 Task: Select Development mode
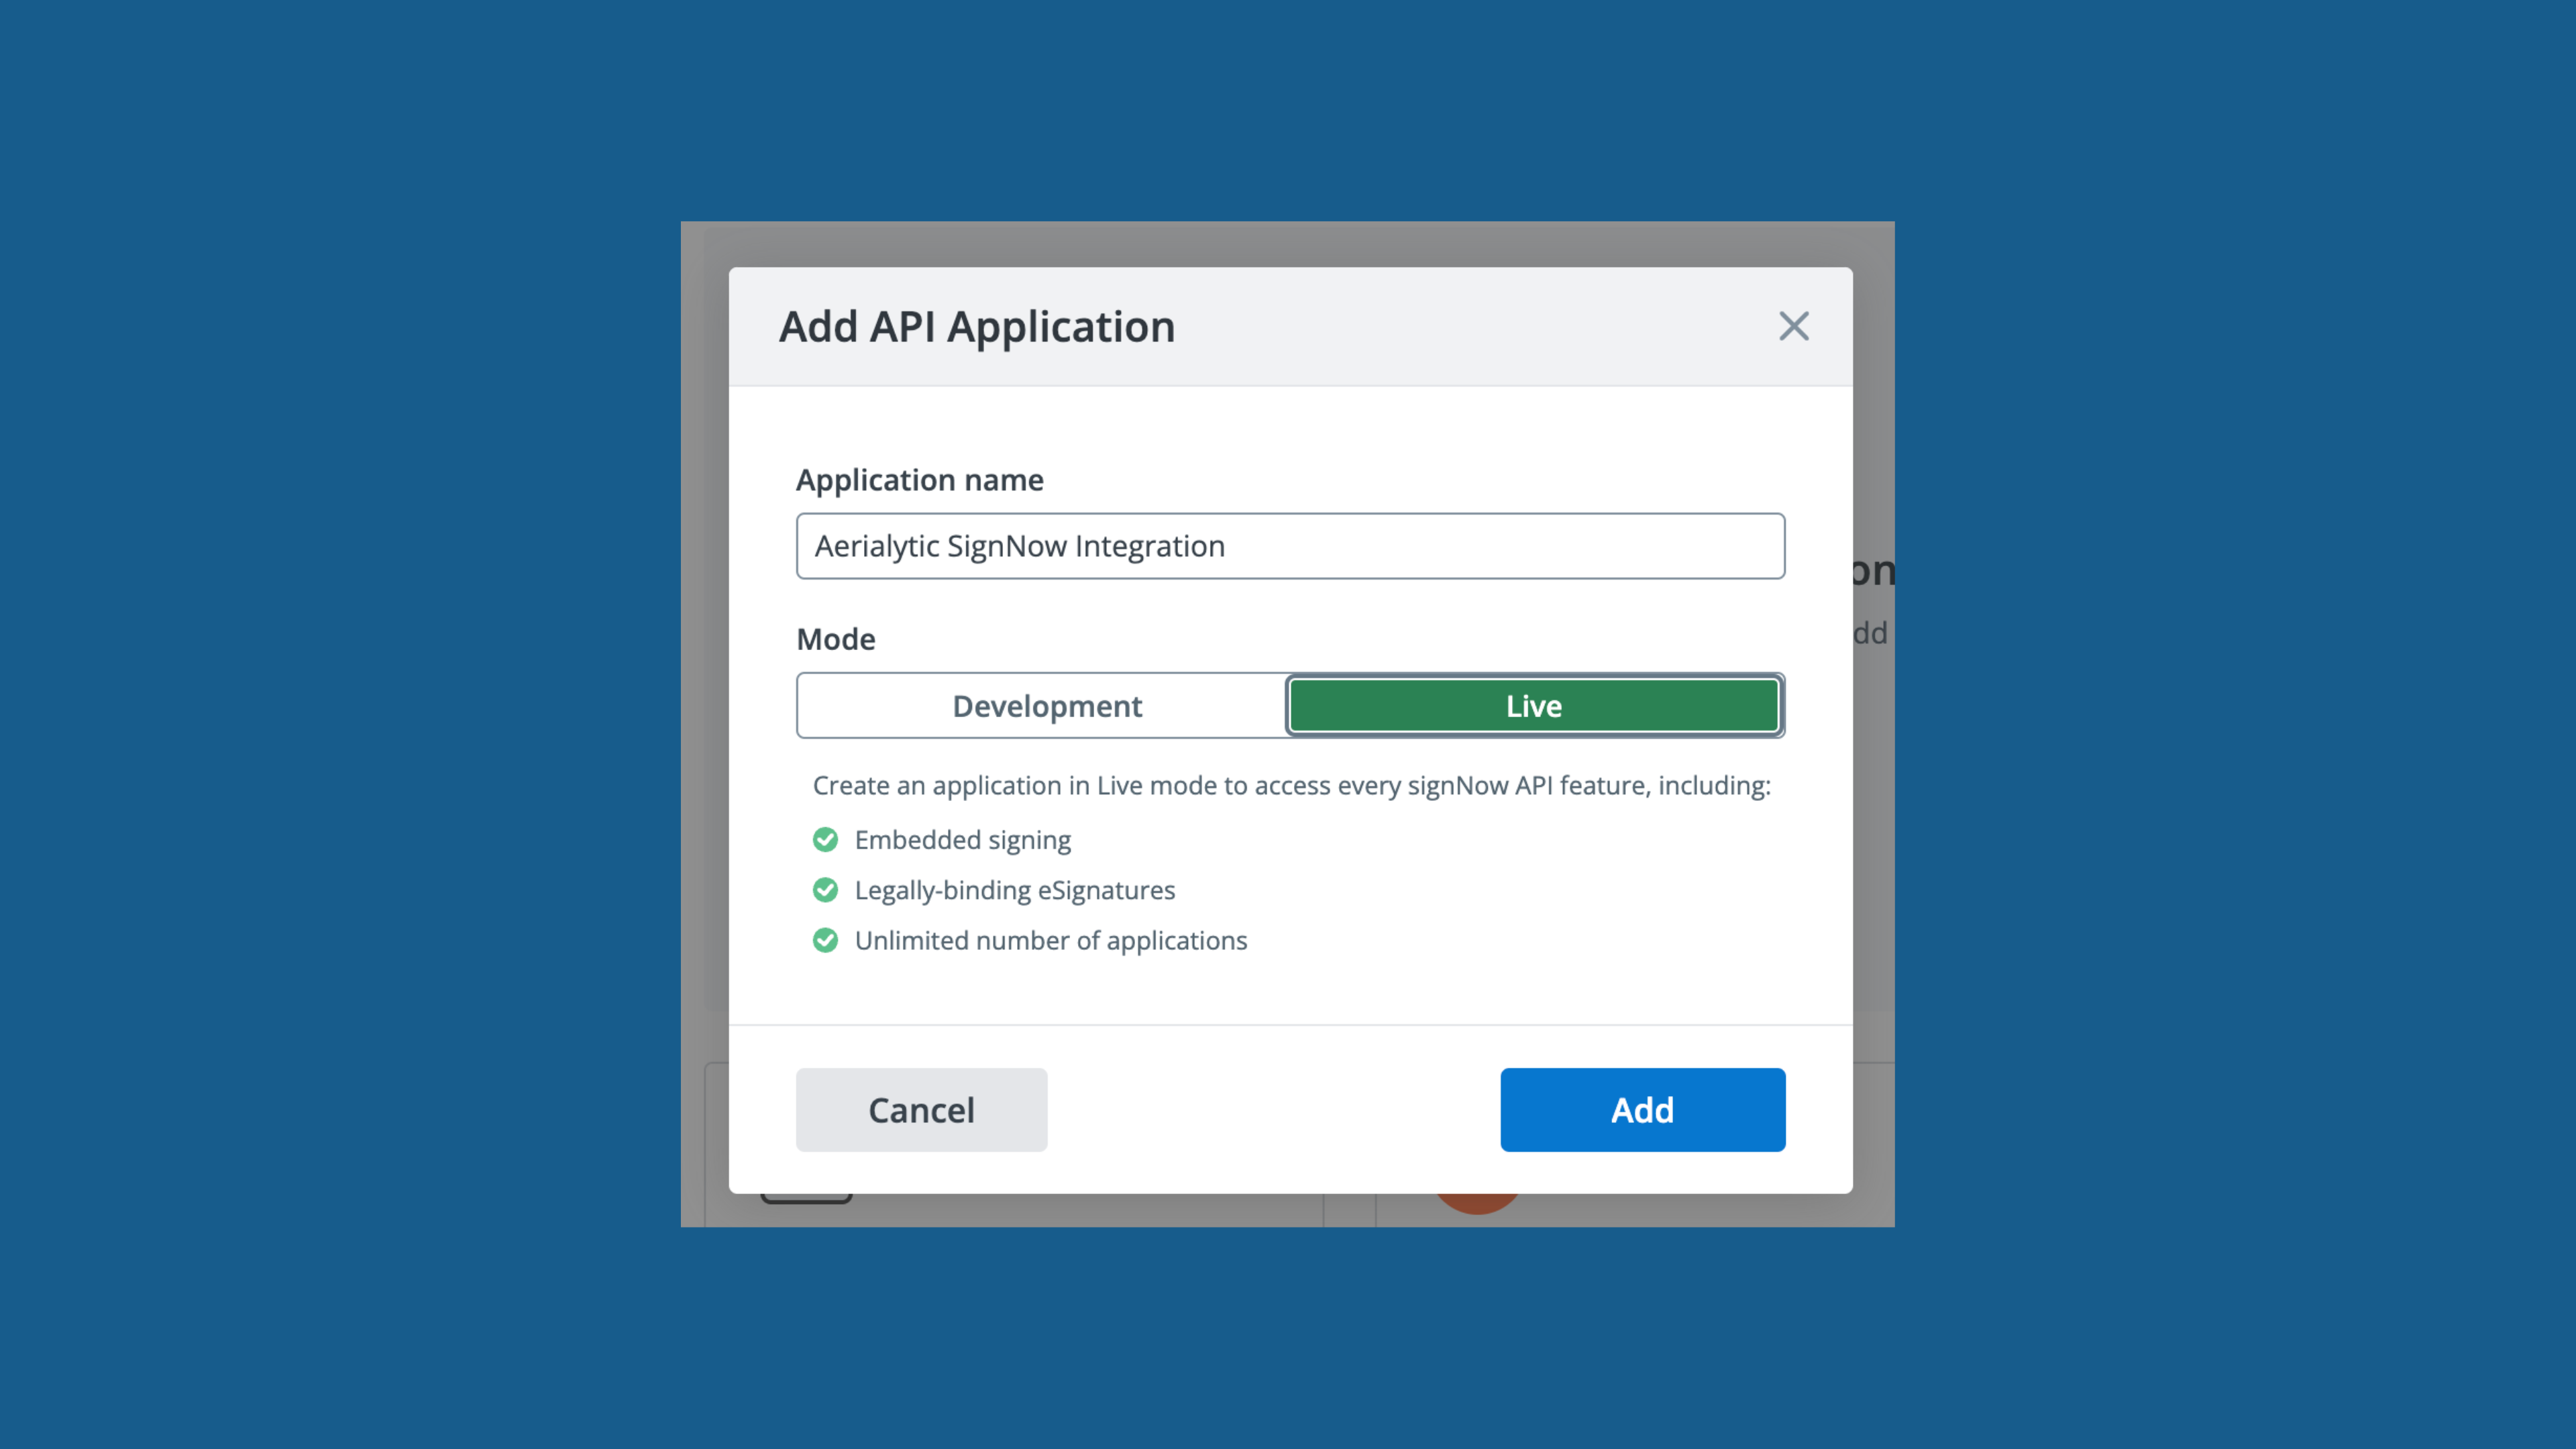point(1046,706)
